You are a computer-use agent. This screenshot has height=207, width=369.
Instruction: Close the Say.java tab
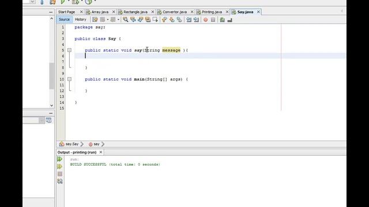[258, 12]
